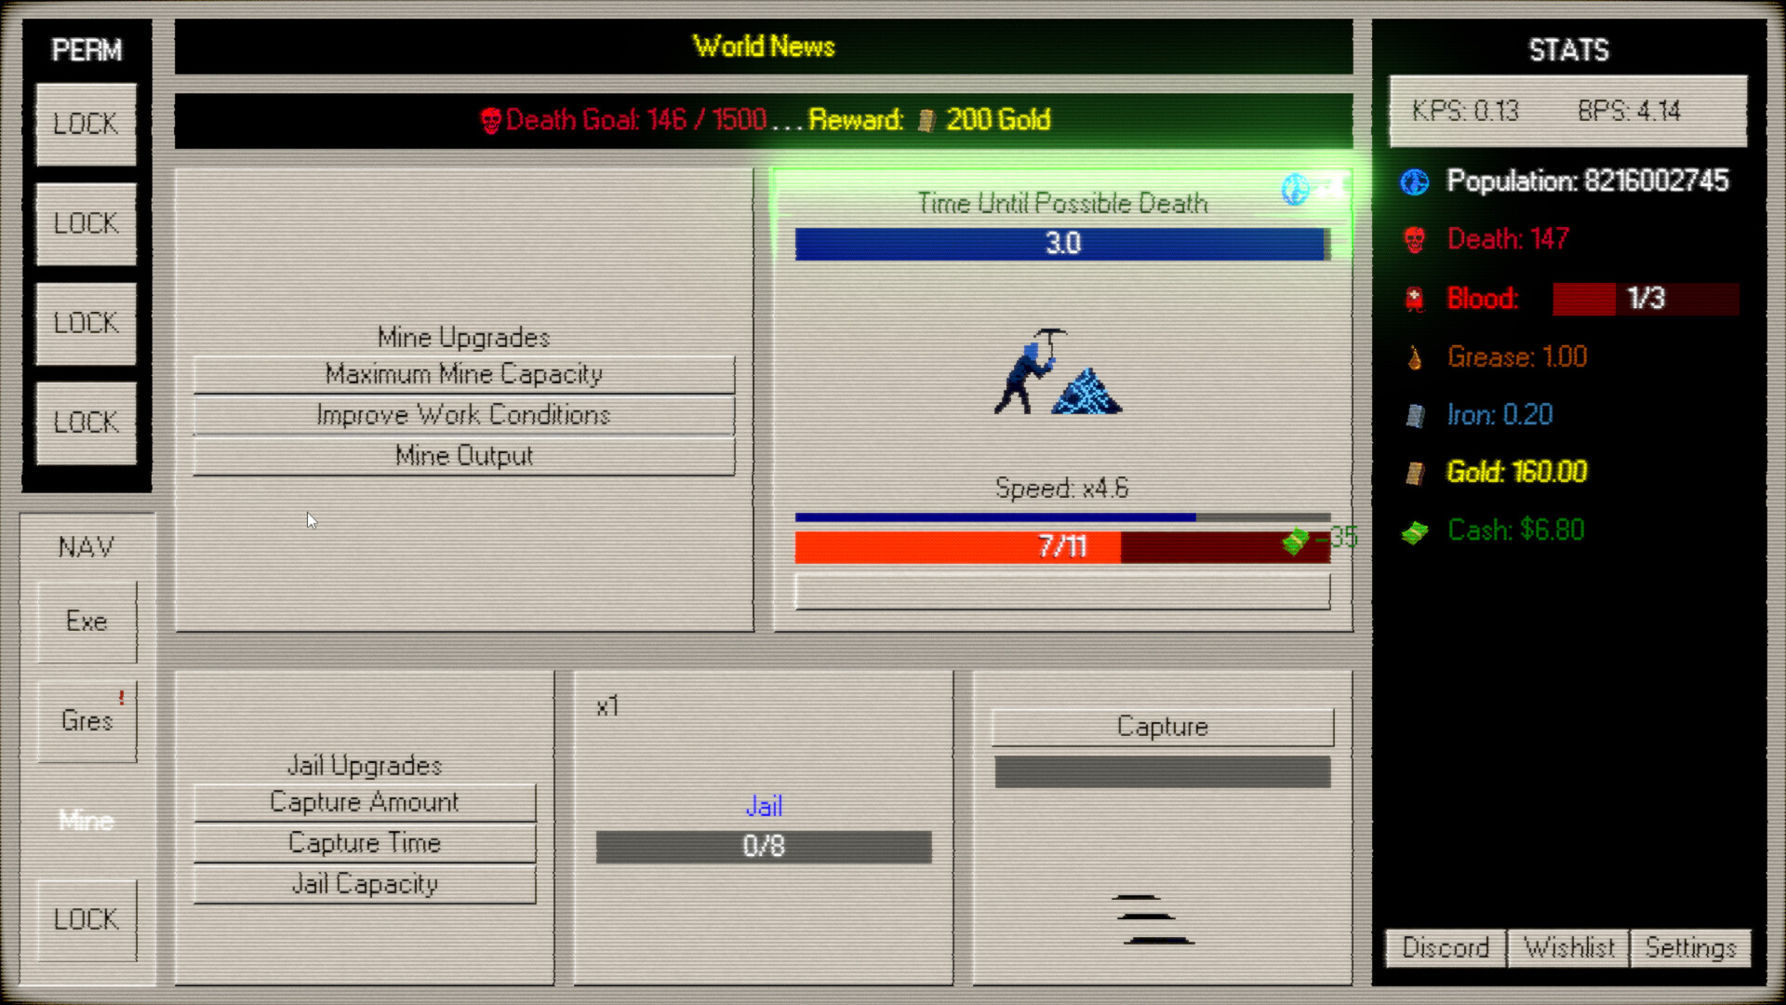Click the red skull Death icon
This screenshot has width=1786, height=1005.
[1415, 240]
